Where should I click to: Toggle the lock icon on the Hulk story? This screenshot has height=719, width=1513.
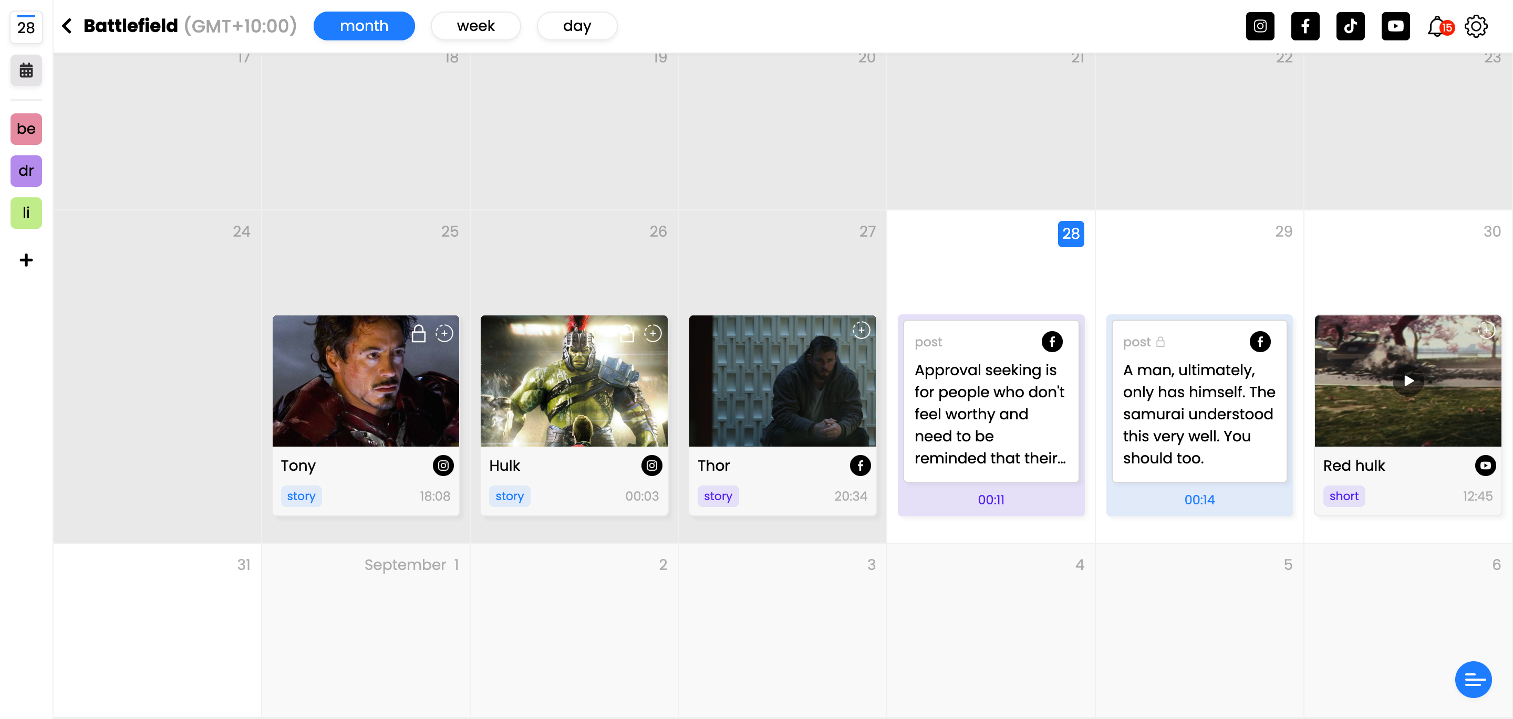[626, 333]
